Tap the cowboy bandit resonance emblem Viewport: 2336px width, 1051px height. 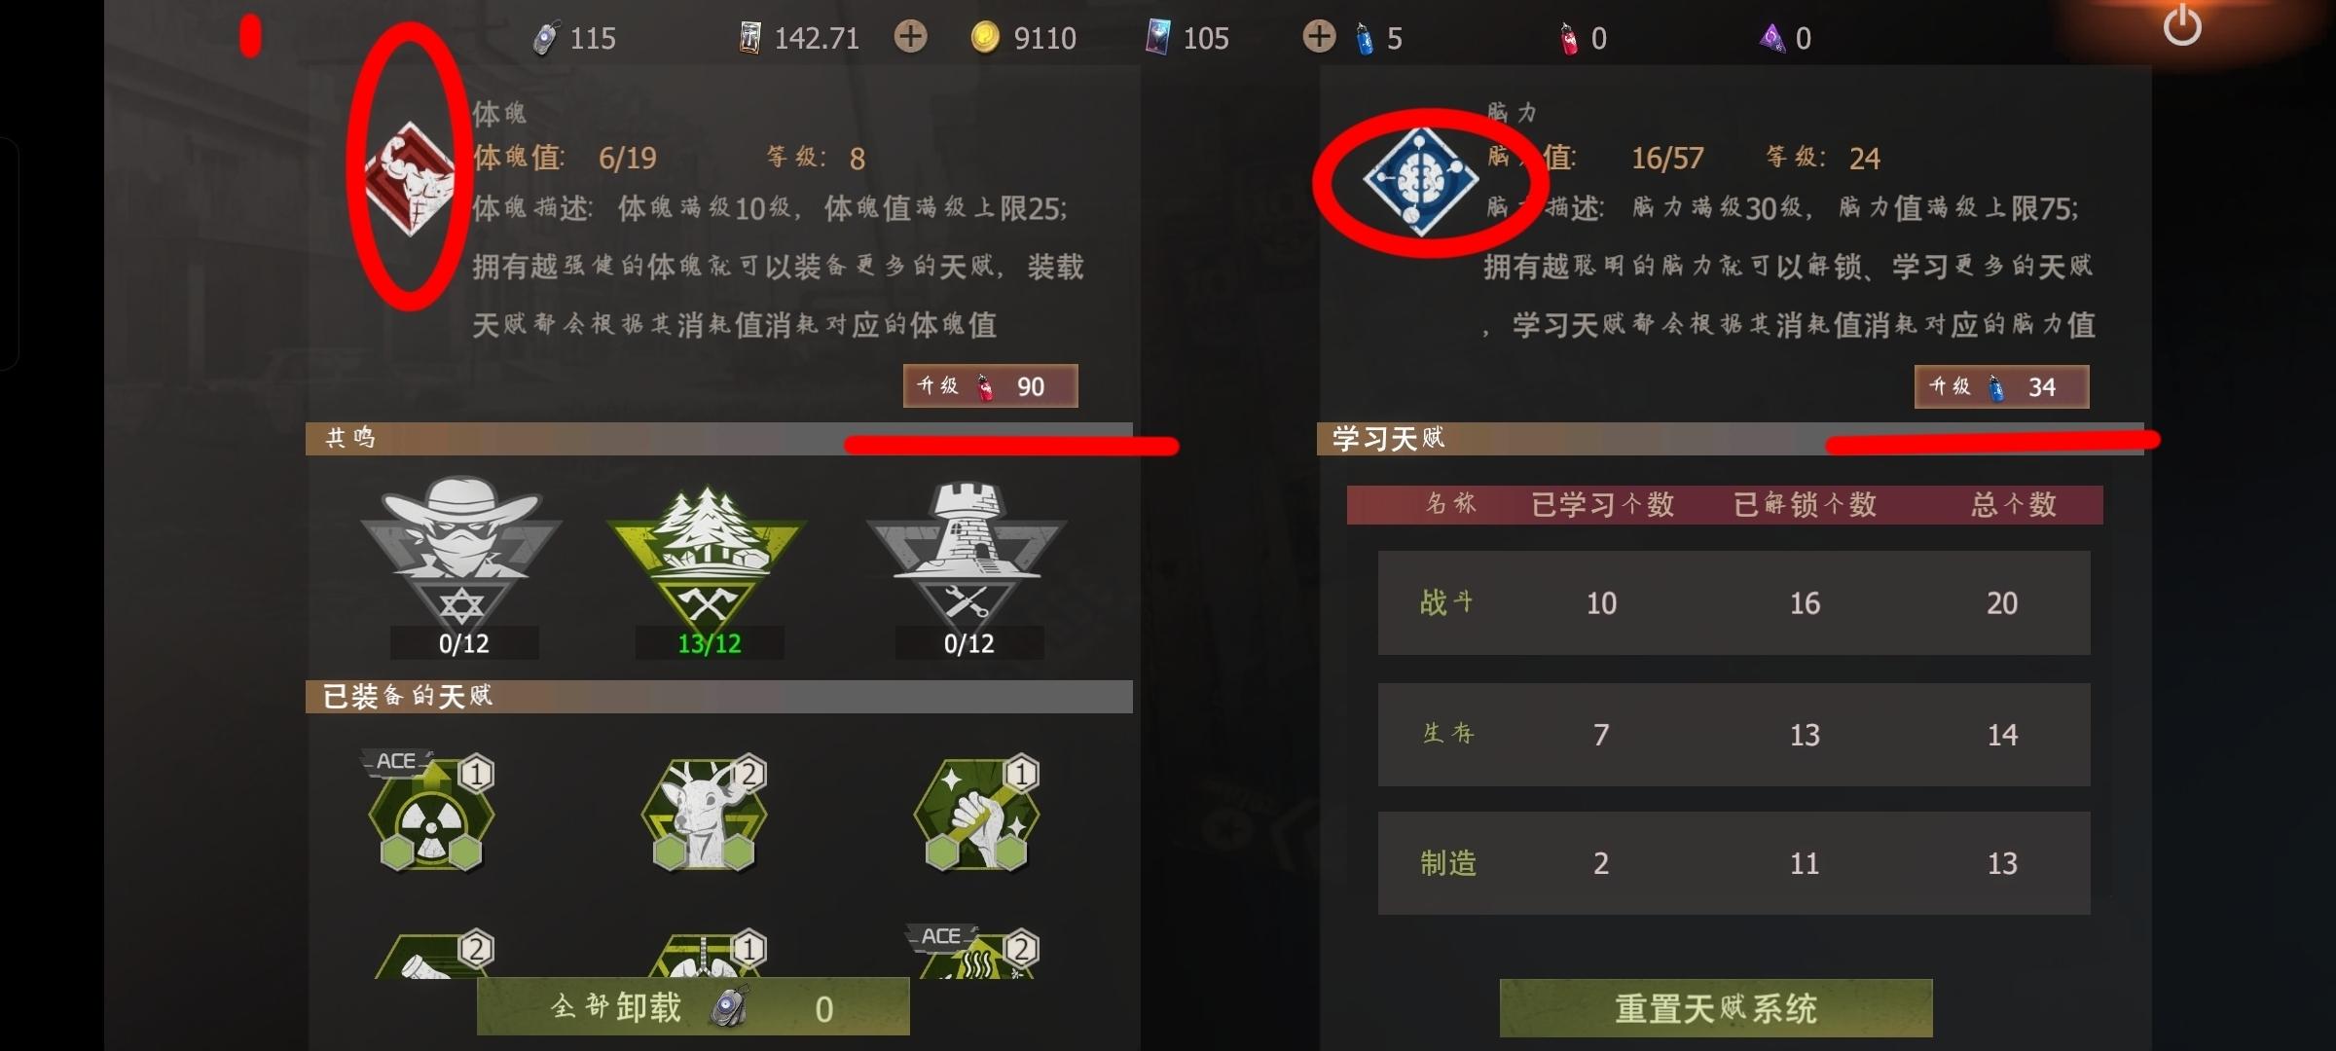click(461, 553)
